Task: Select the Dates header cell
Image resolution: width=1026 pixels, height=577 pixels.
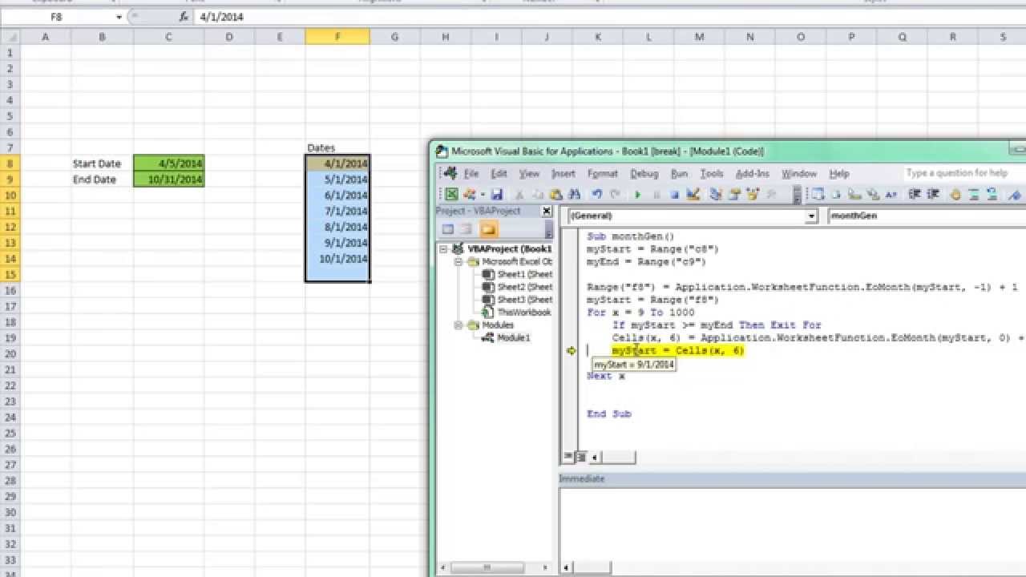Action: tap(337, 147)
